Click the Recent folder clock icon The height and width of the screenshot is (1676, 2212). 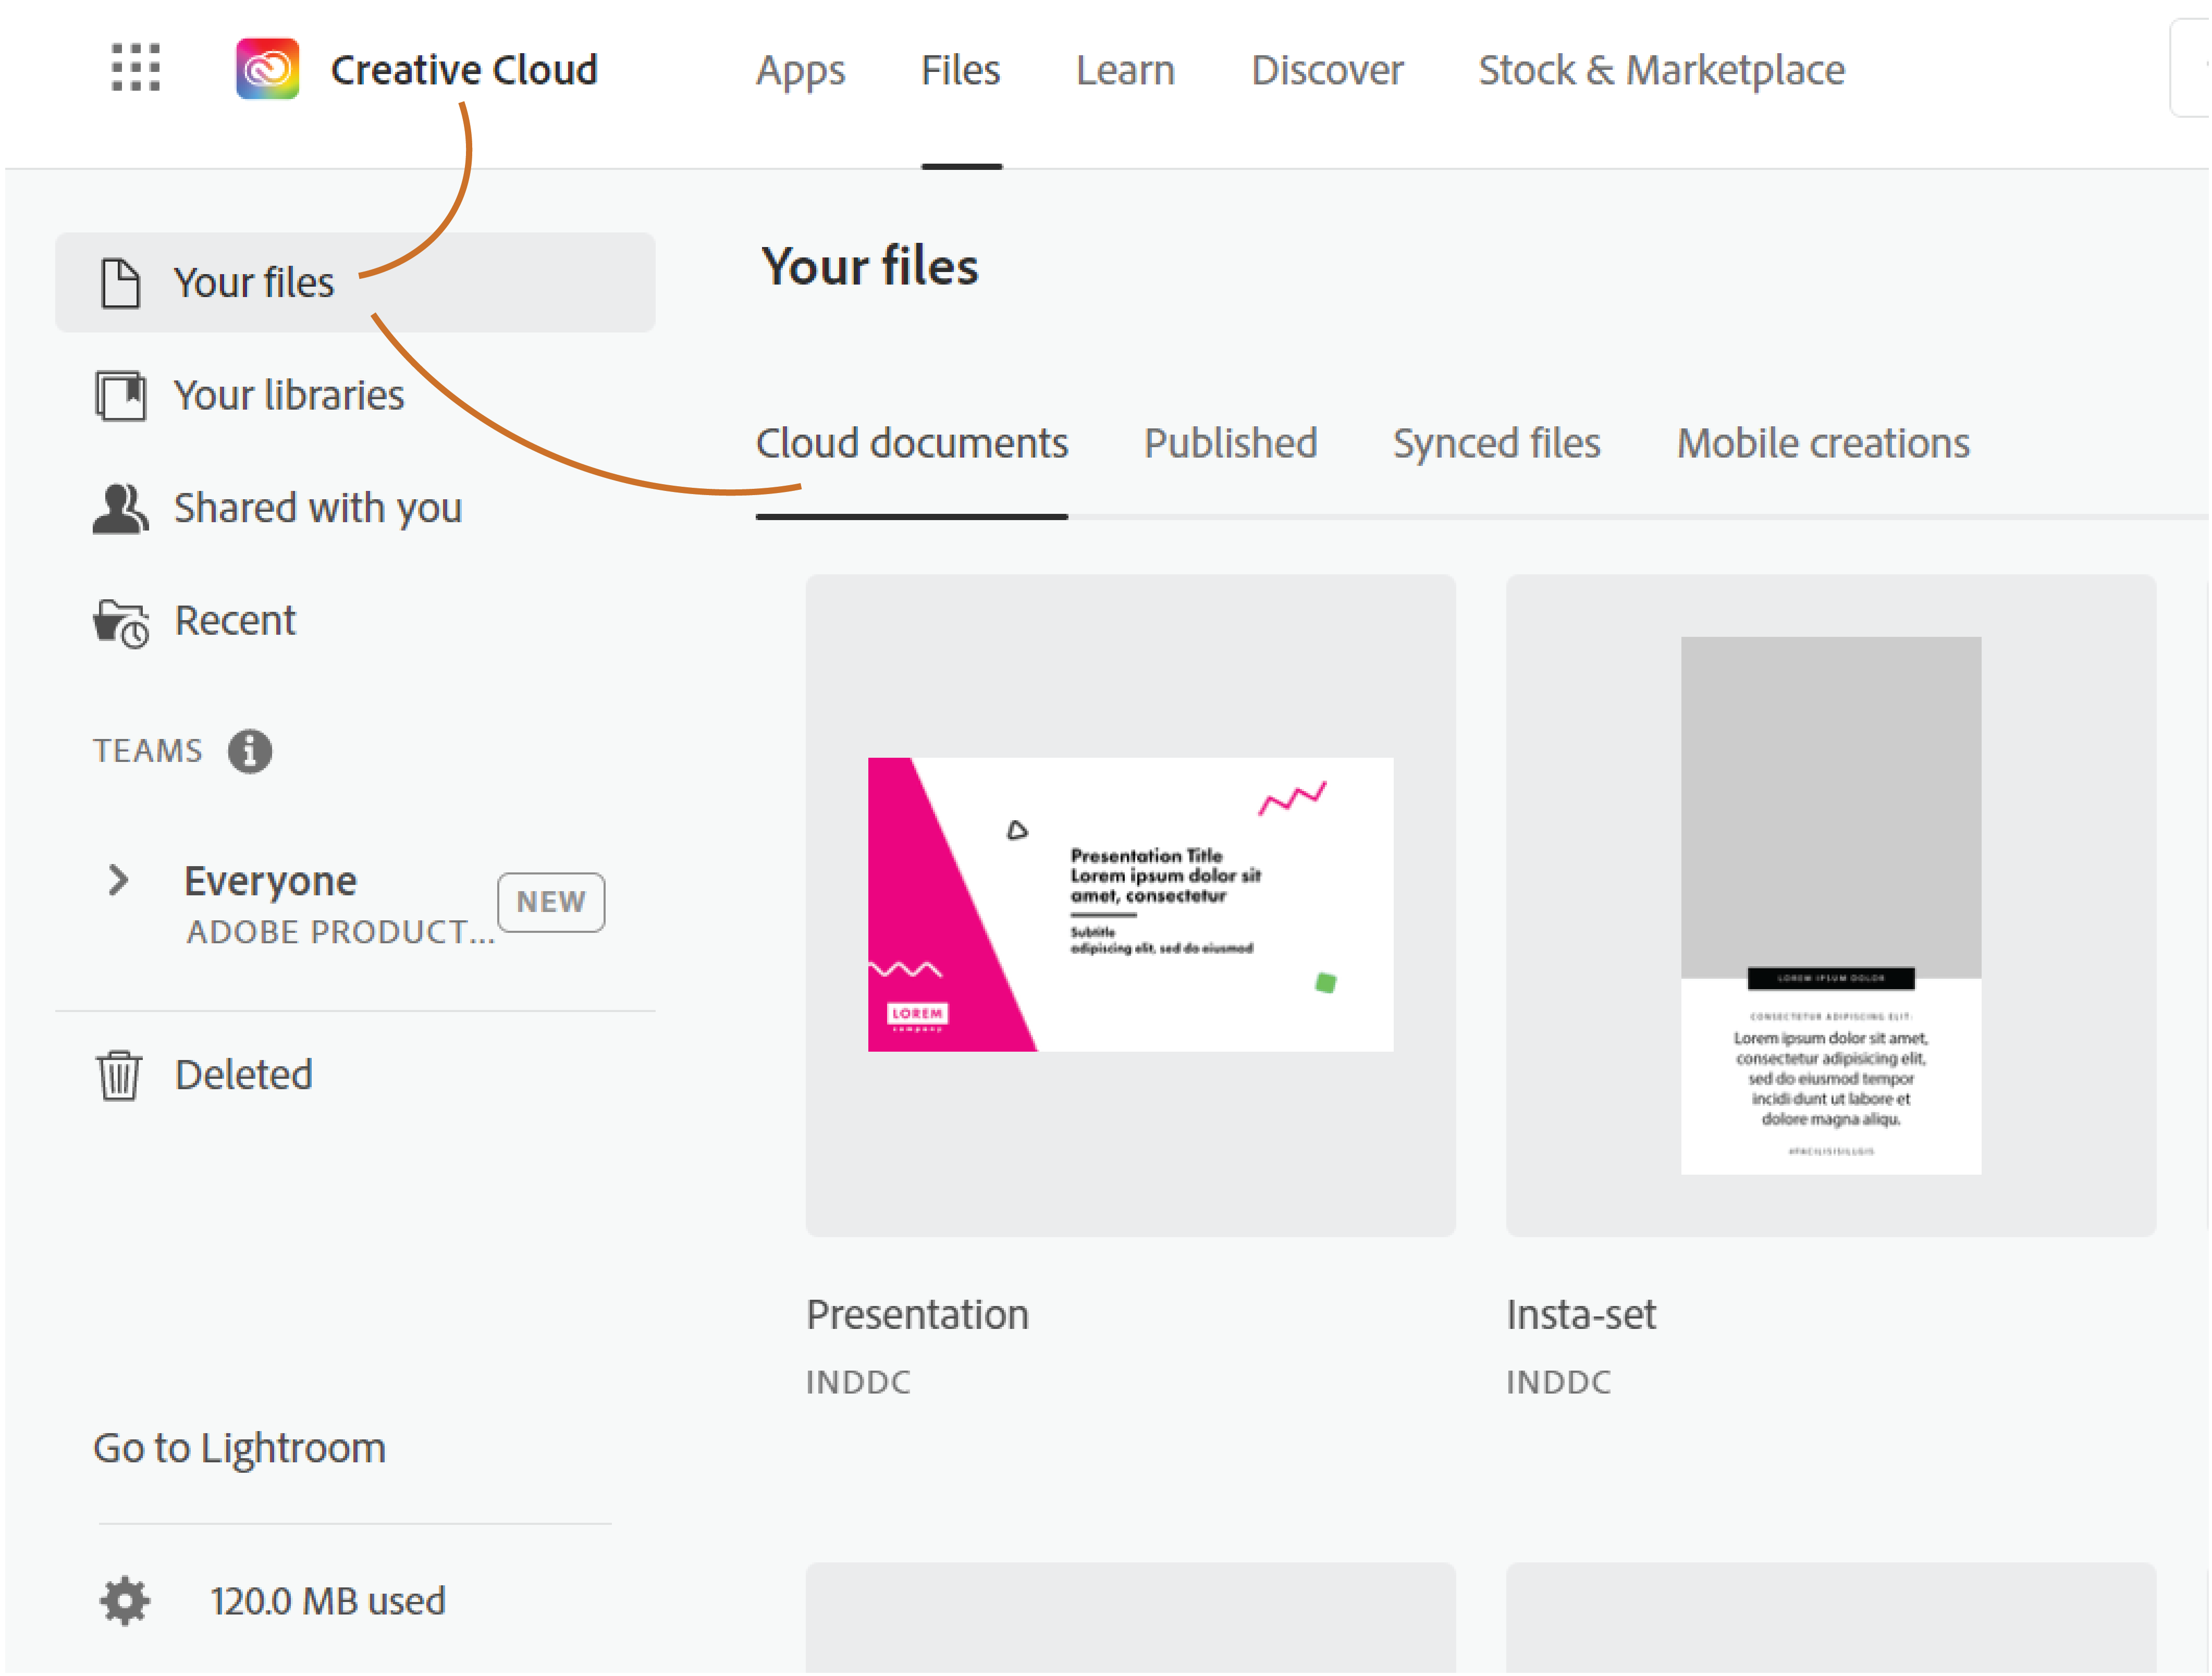121,623
